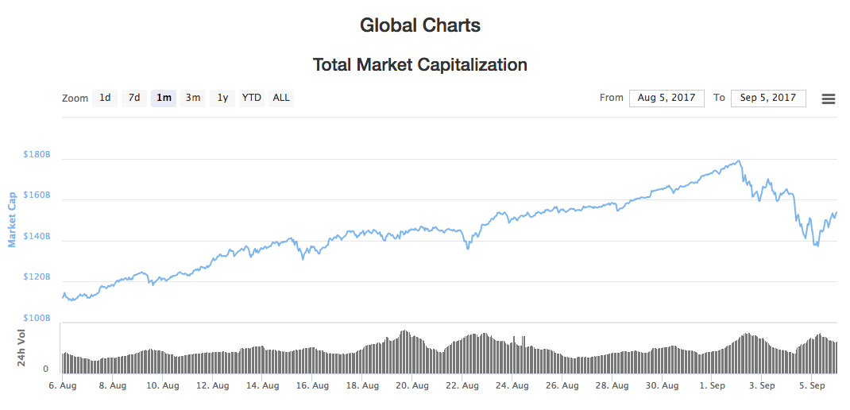Show ALL time range data
The height and width of the screenshot is (410, 850).
point(281,98)
